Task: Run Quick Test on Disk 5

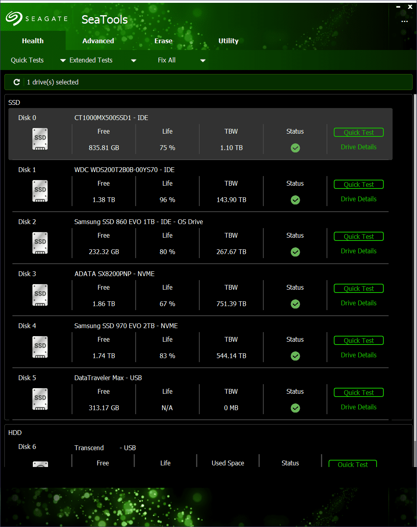Action: [359, 393]
